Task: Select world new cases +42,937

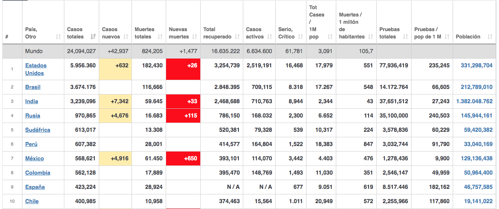Action: point(118,51)
